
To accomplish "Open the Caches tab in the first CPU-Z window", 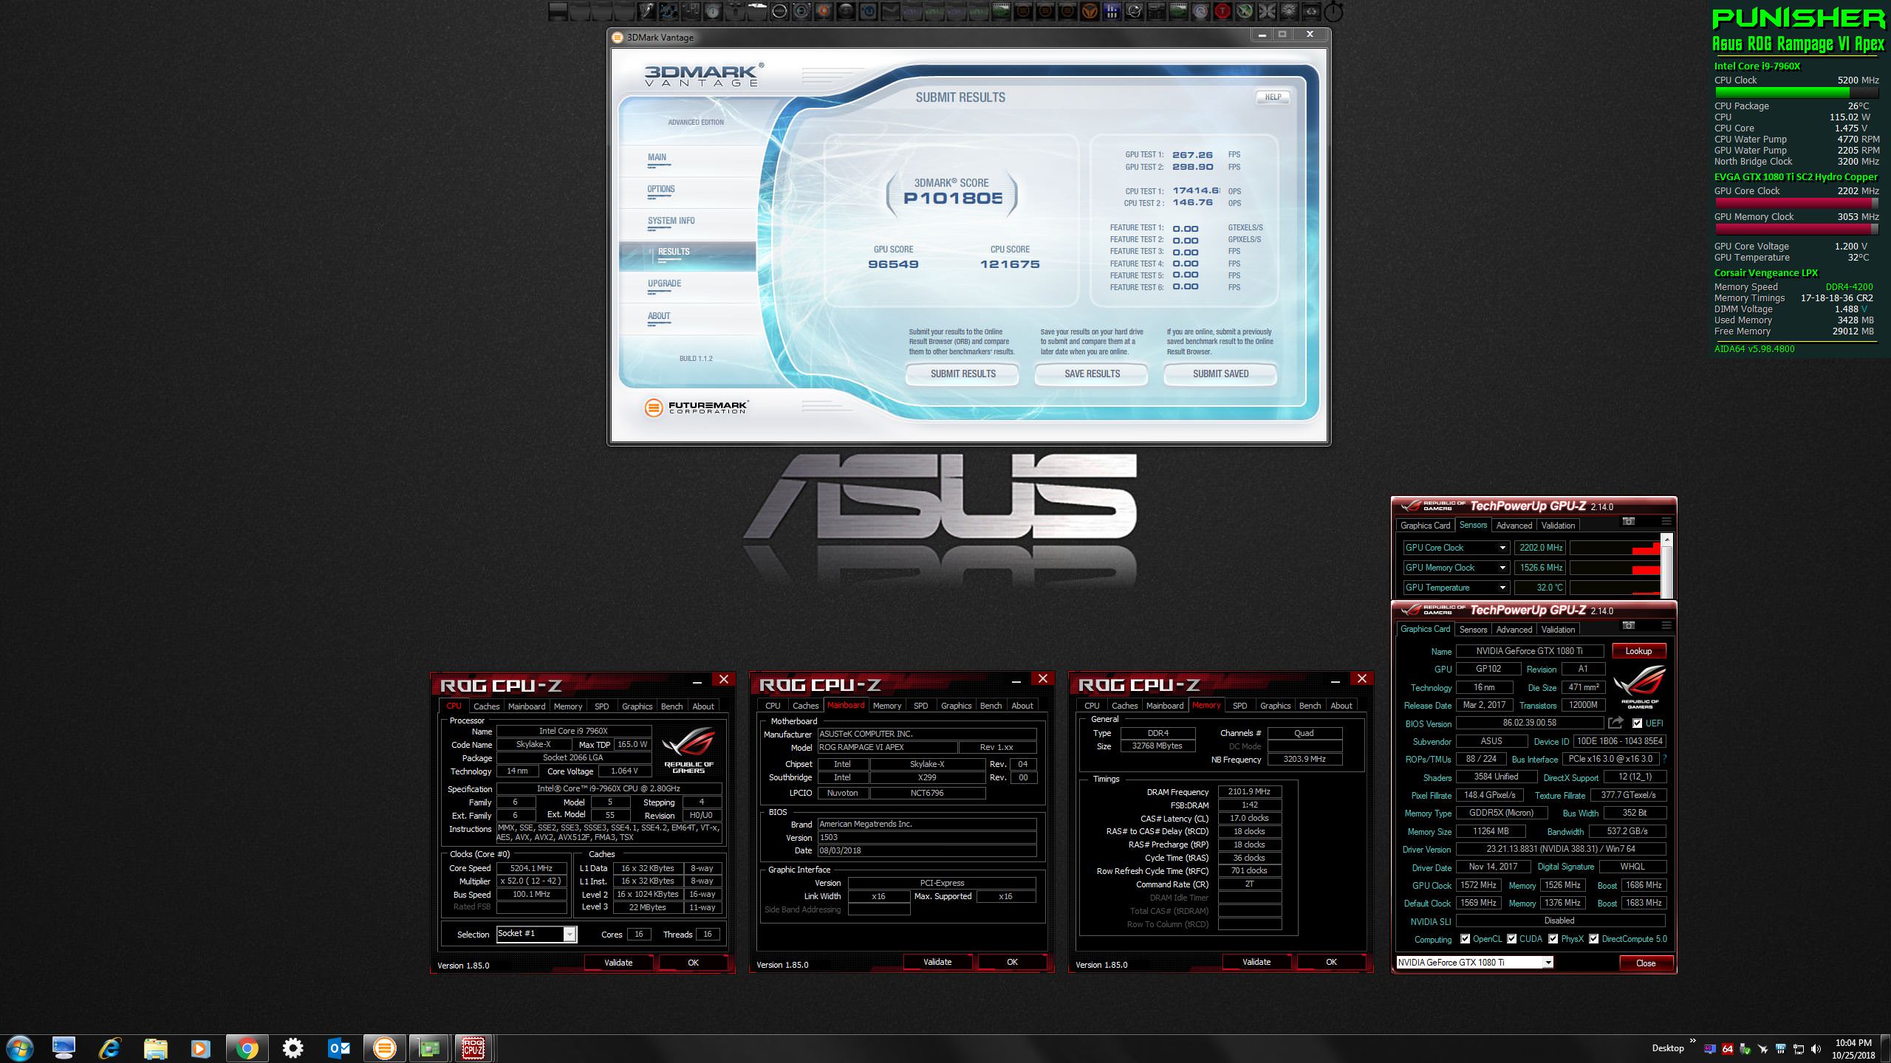I will tap(486, 706).
